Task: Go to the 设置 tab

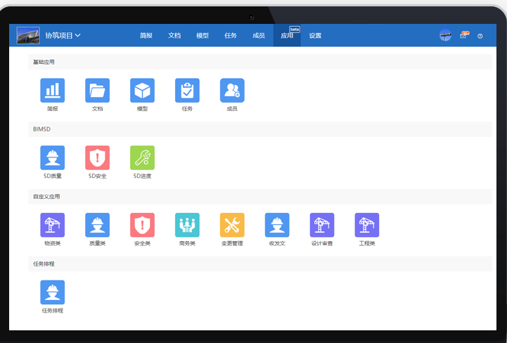Action: coord(315,35)
